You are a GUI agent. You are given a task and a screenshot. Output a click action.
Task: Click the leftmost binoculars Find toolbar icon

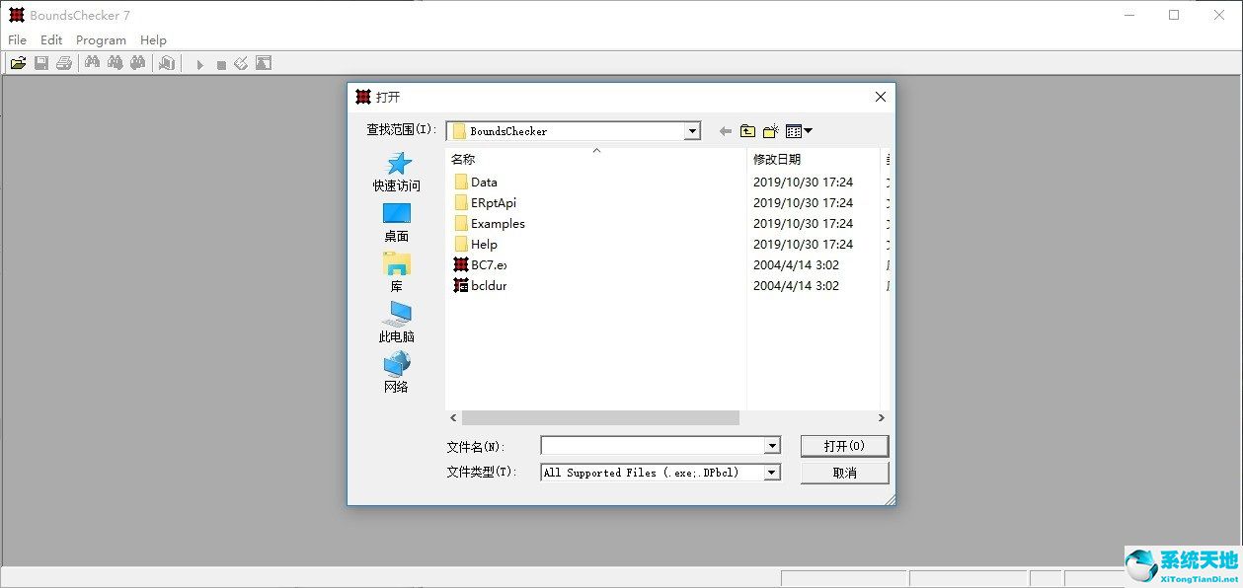pos(93,63)
